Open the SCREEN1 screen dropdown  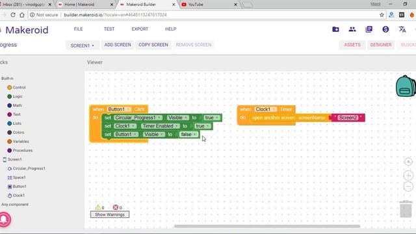pyautogui.click(x=83, y=45)
